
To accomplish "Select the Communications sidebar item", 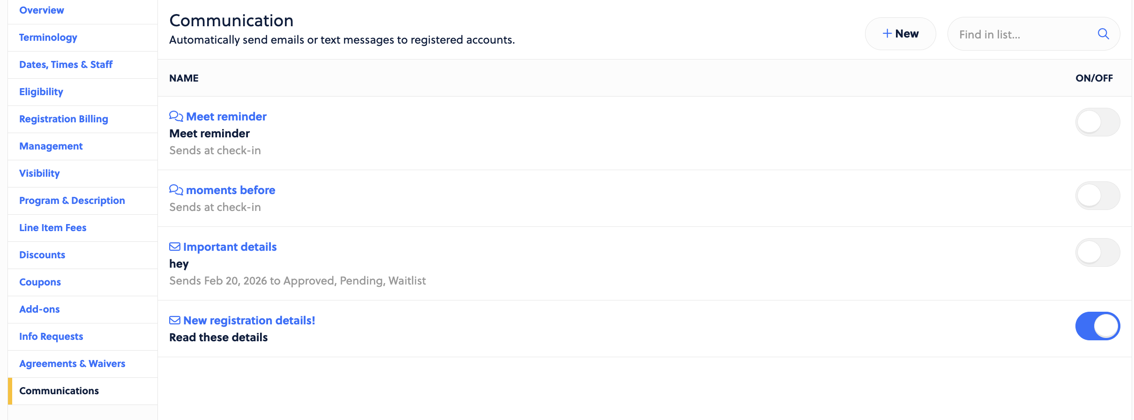I will pyautogui.click(x=59, y=391).
